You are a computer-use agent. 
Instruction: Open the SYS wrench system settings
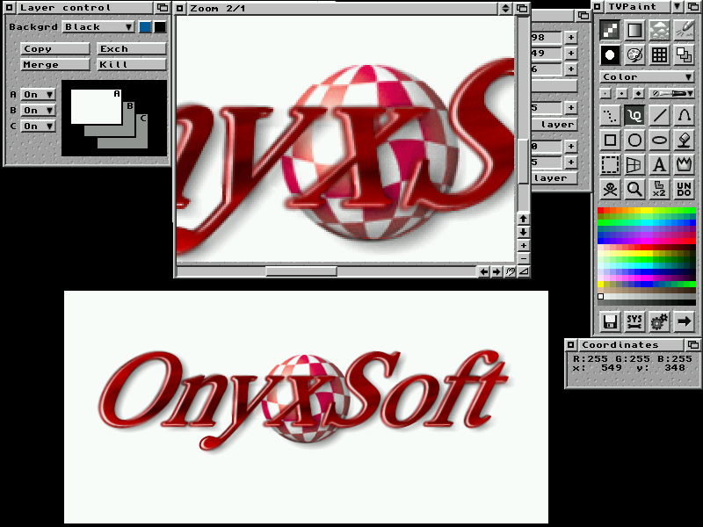coord(634,321)
